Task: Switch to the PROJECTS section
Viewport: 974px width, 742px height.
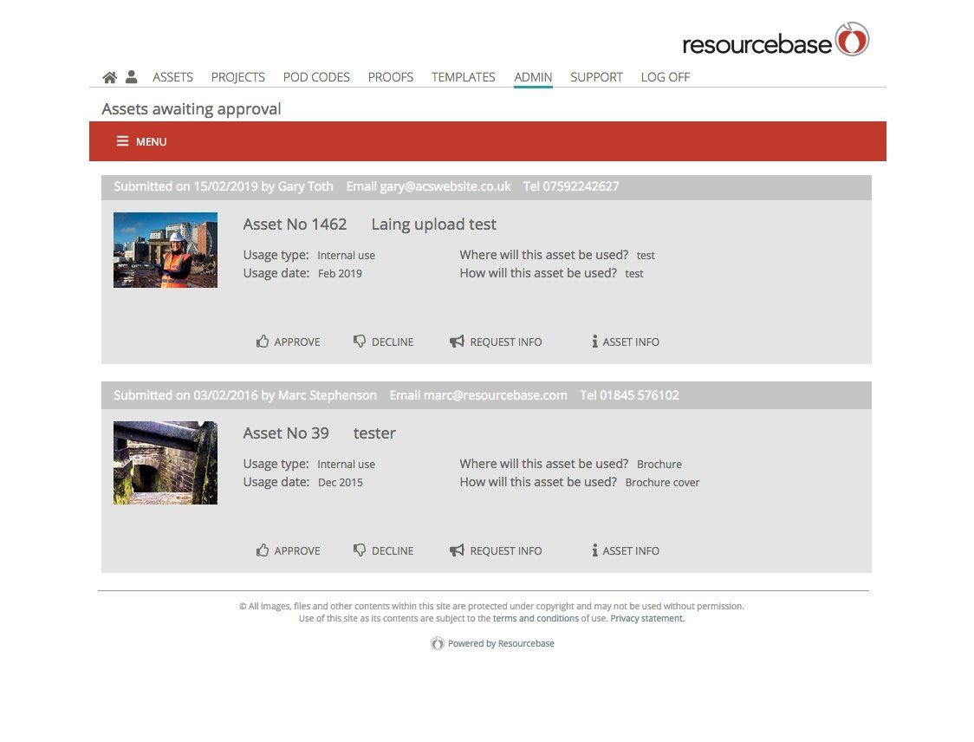Action: tap(238, 77)
